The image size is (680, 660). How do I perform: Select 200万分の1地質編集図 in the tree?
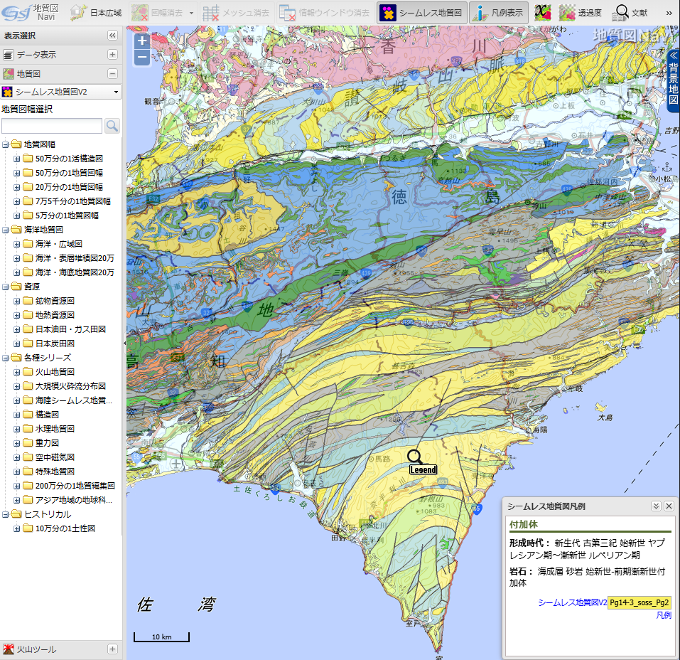pos(75,486)
